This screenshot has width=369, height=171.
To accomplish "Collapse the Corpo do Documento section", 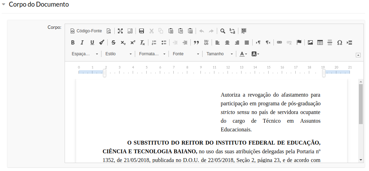I will click(x=3, y=5).
